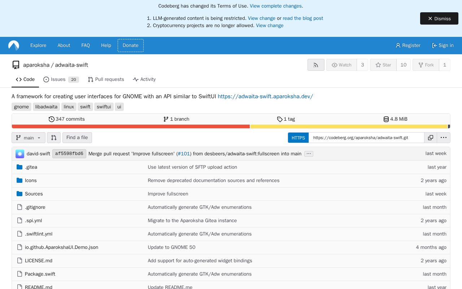Image resolution: width=462 pixels, height=289 pixels.
Task: View the 347 commits history
Action: coord(67,119)
